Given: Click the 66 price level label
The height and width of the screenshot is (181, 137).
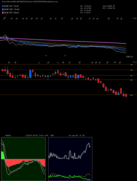Looking at the screenshot, I should tap(131, 95).
